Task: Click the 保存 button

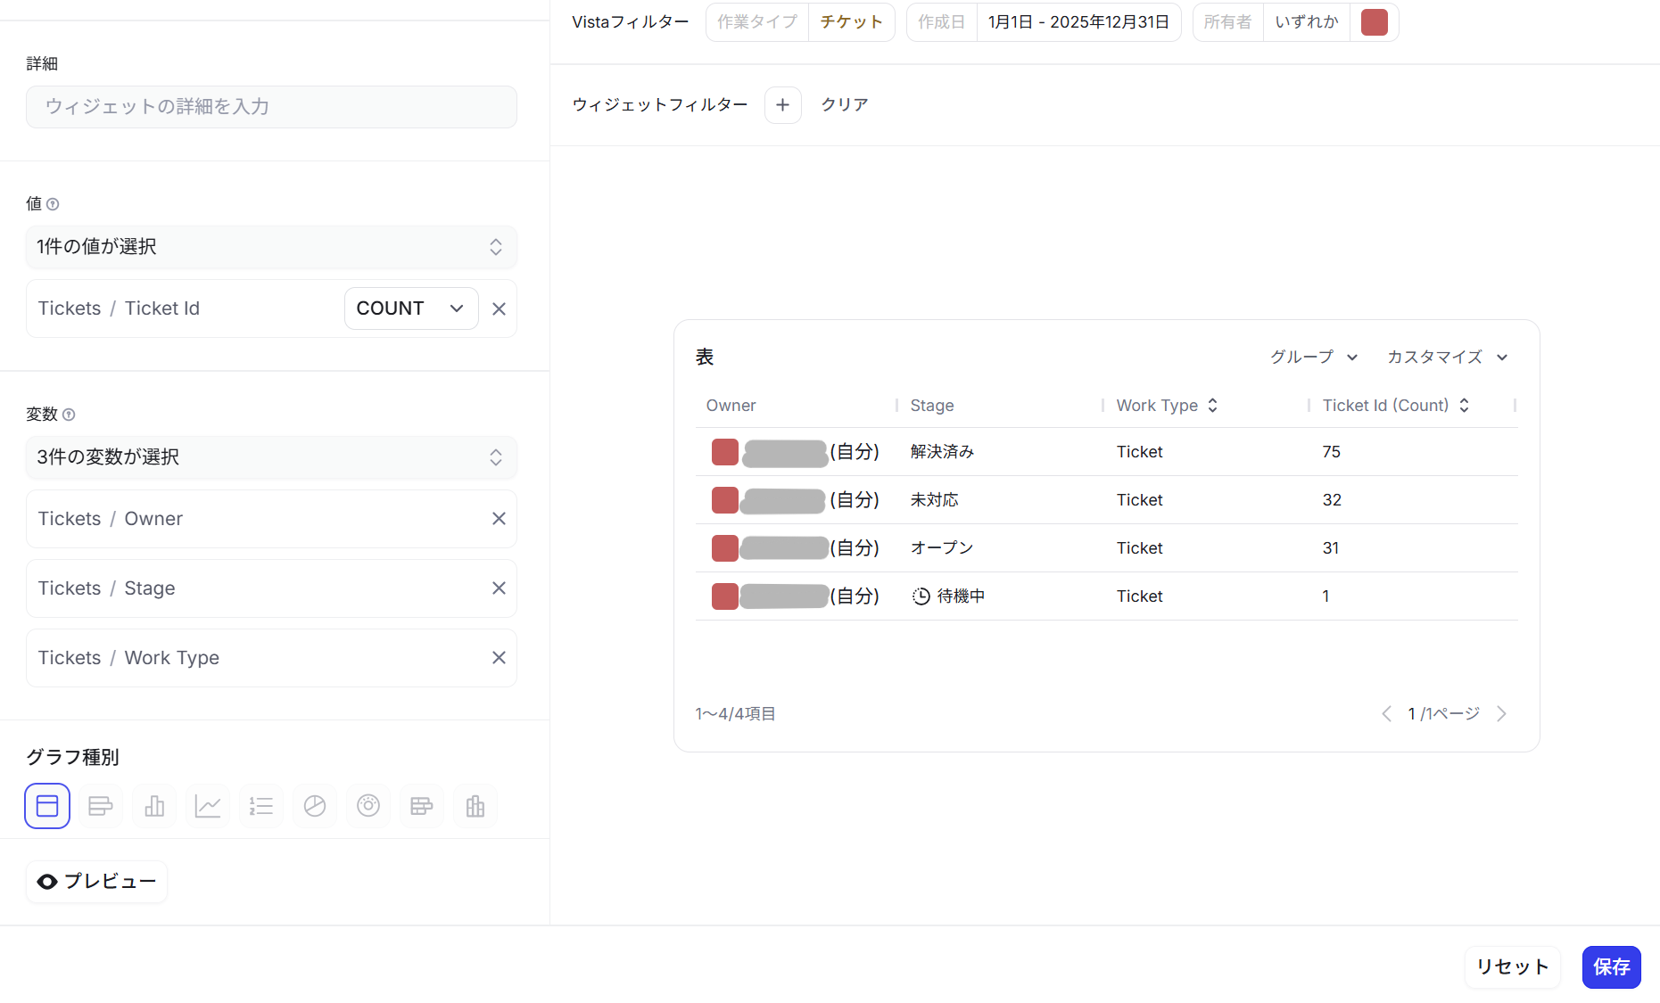Action: tap(1611, 966)
